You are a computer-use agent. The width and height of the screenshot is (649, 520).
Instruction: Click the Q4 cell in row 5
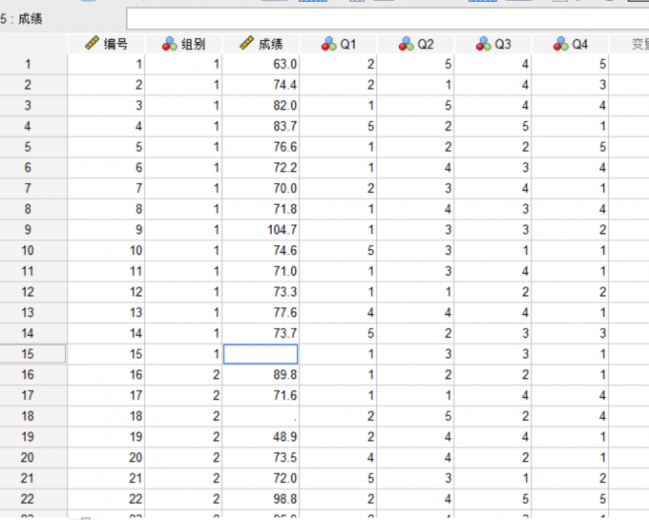click(571, 147)
